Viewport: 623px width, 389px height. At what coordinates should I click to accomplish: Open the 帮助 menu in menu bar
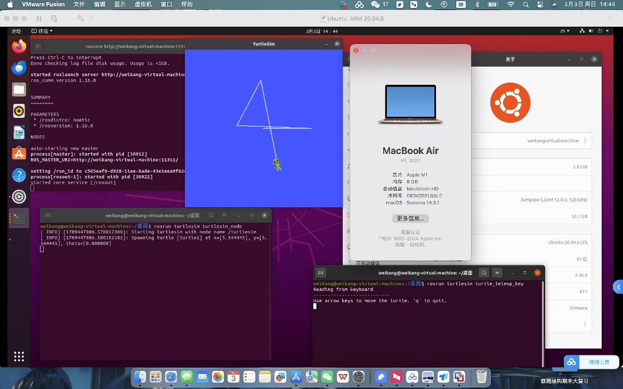click(187, 4)
